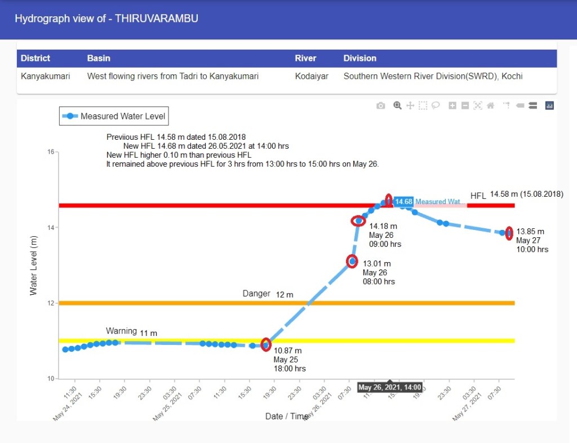Select the Zoom tool in modebar
This screenshot has height=443, width=577.
[397, 105]
